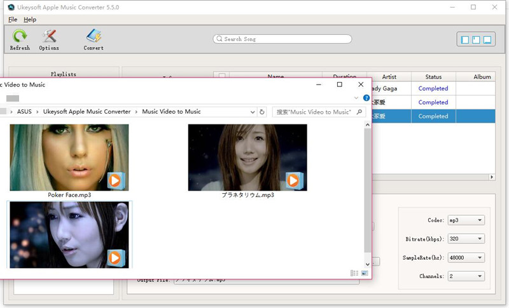Expand the Explorer ribbon chevron
Screen dimensions: 509x308
pos(356,98)
